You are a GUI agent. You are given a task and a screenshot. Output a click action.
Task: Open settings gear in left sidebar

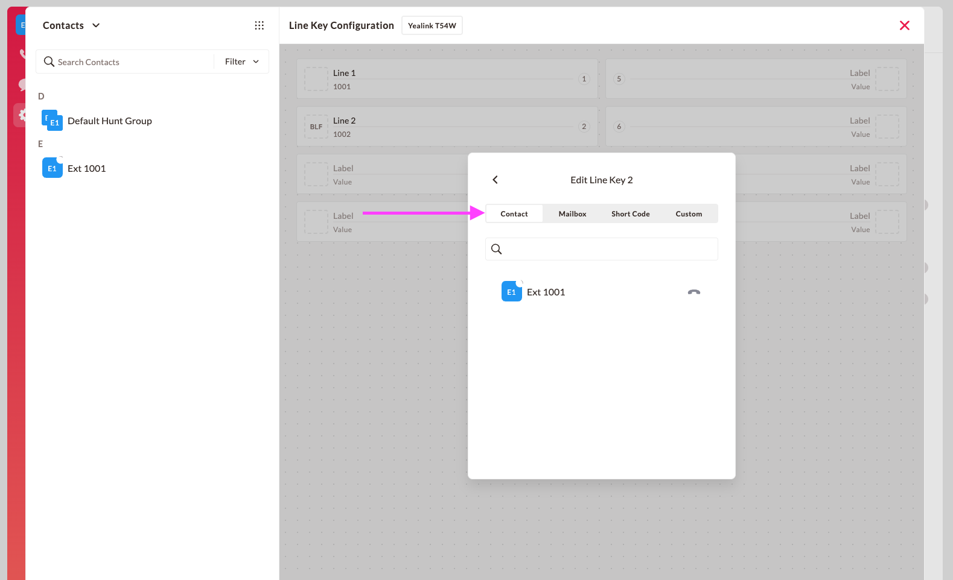click(22, 115)
